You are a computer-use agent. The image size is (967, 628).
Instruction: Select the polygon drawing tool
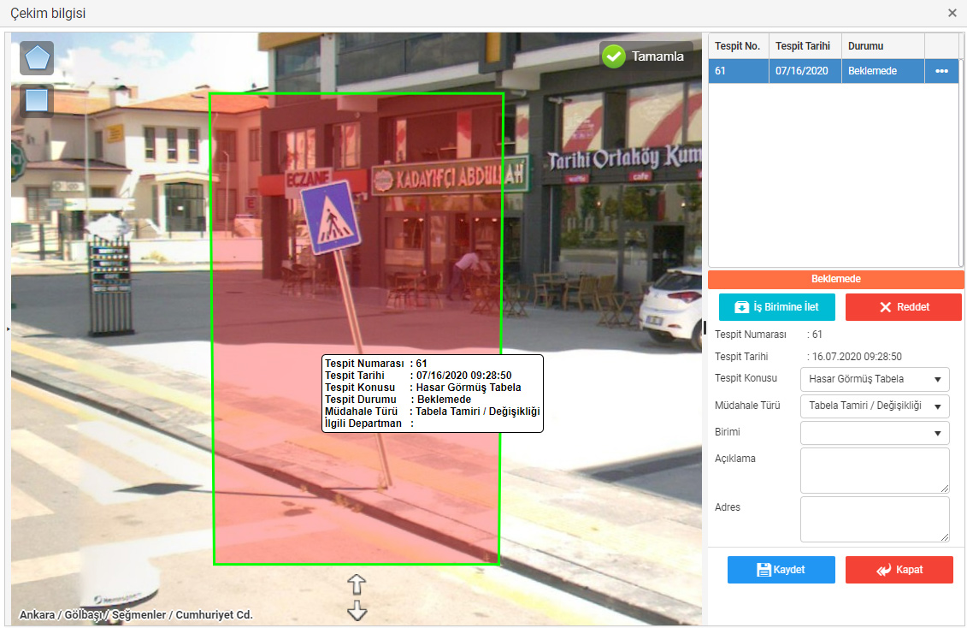[37, 58]
